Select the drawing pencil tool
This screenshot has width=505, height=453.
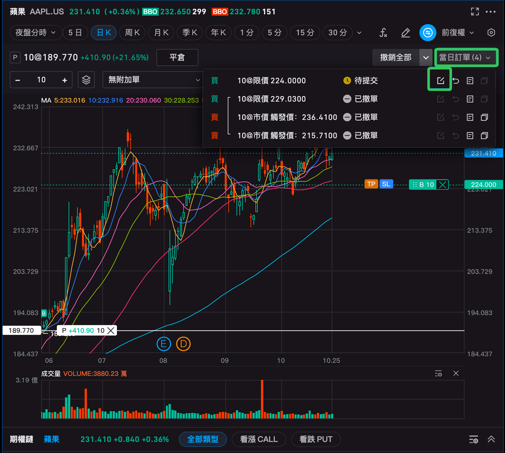[406, 33]
